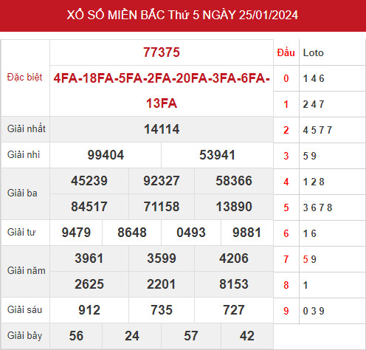366x350 pixels.
Task: Click the Đặc biệt row label
Action: [24, 78]
